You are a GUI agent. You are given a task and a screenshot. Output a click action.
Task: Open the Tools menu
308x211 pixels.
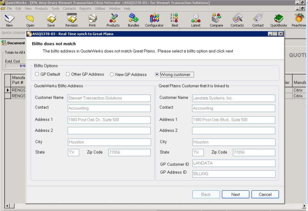[55, 9]
